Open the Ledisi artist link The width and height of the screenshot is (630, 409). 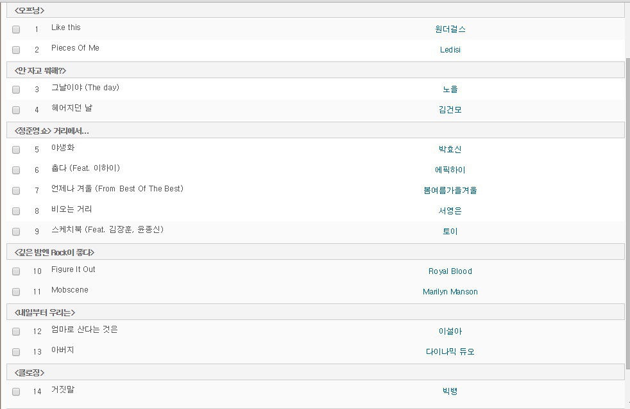coord(450,50)
